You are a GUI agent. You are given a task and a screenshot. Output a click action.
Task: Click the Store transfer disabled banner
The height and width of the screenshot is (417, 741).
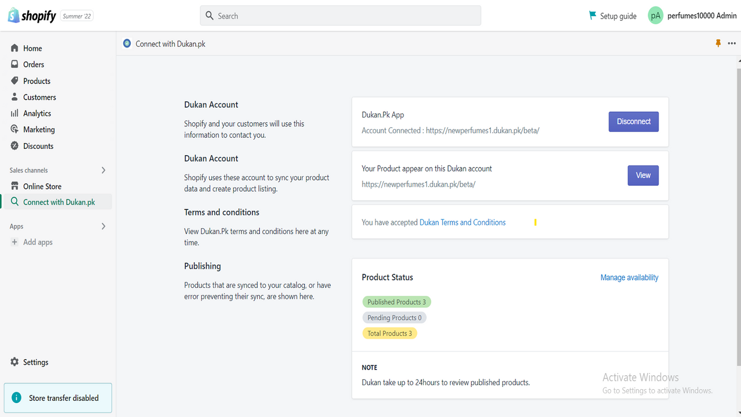[58, 398]
